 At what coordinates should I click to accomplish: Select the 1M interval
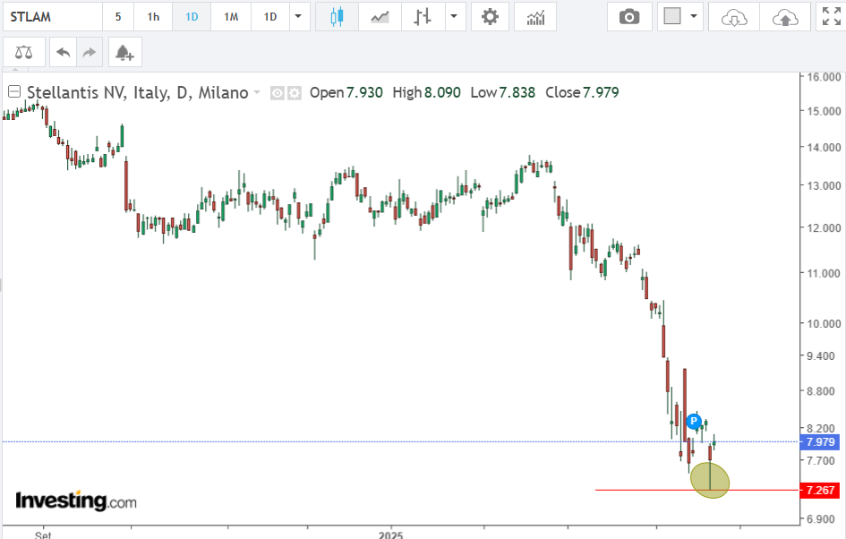[231, 17]
